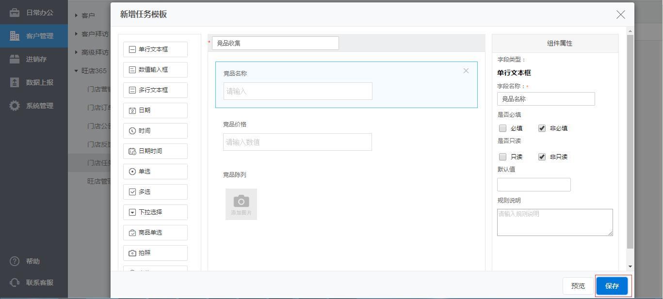Click the 添加图片 camera placeholder
The height and width of the screenshot is (299, 663).
[241, 204]
